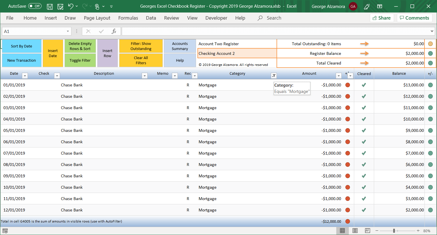Switch to Page Layout view icon
Viewport: 437px width, 235px height.
pos(355,231)
